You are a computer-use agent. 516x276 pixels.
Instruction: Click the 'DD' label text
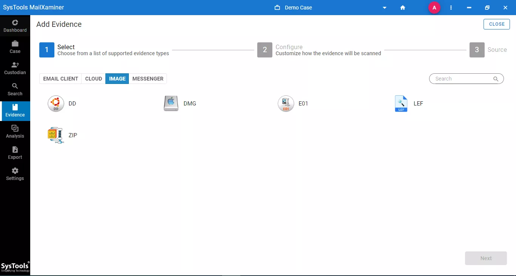(72, 104)
